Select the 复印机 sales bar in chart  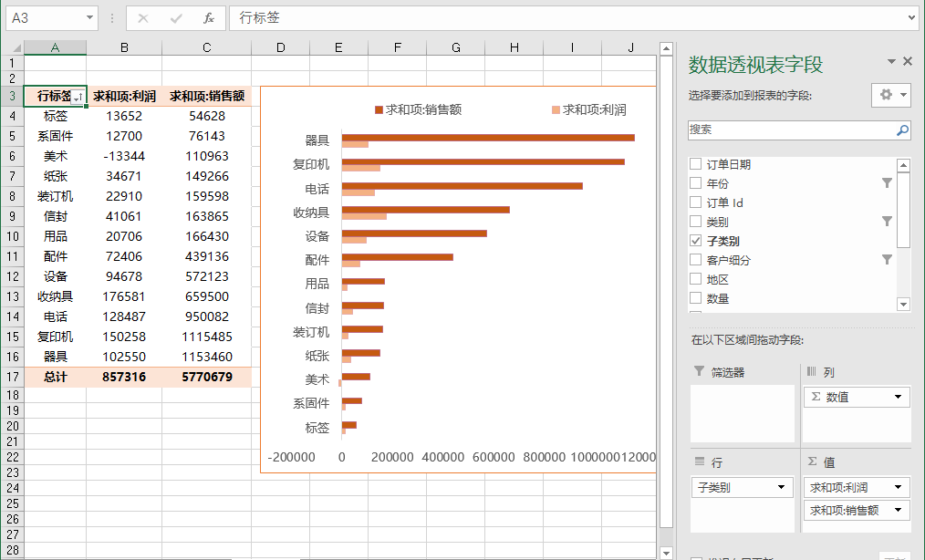point(483,161)
